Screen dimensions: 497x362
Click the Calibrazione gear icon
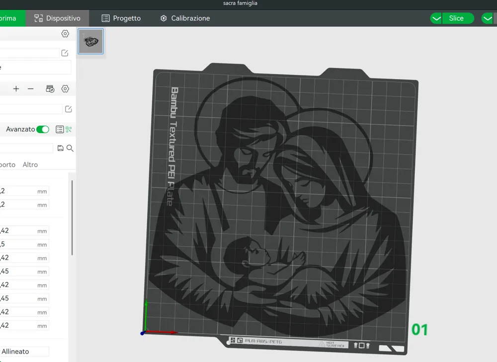[x=164, y=18]
